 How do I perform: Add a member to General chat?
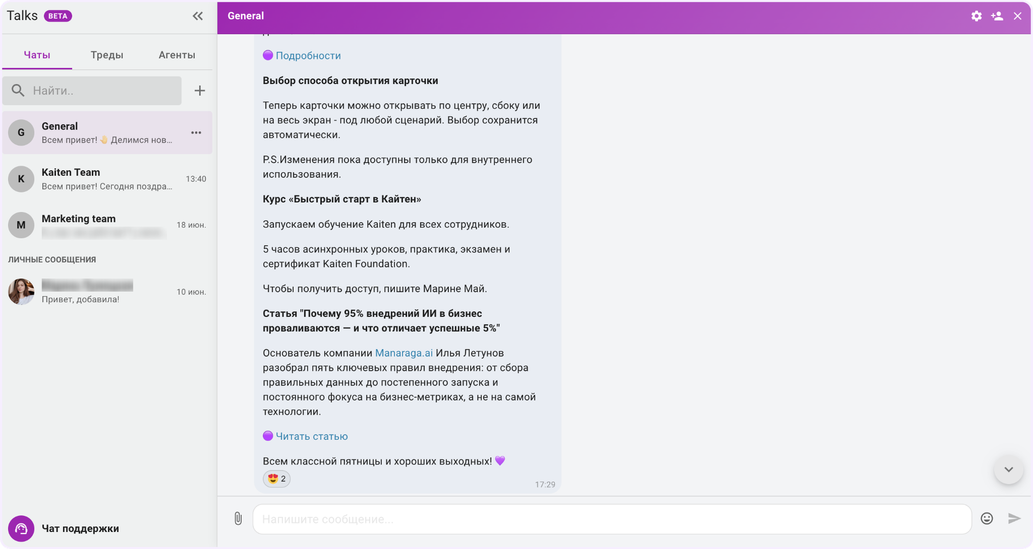997,16
